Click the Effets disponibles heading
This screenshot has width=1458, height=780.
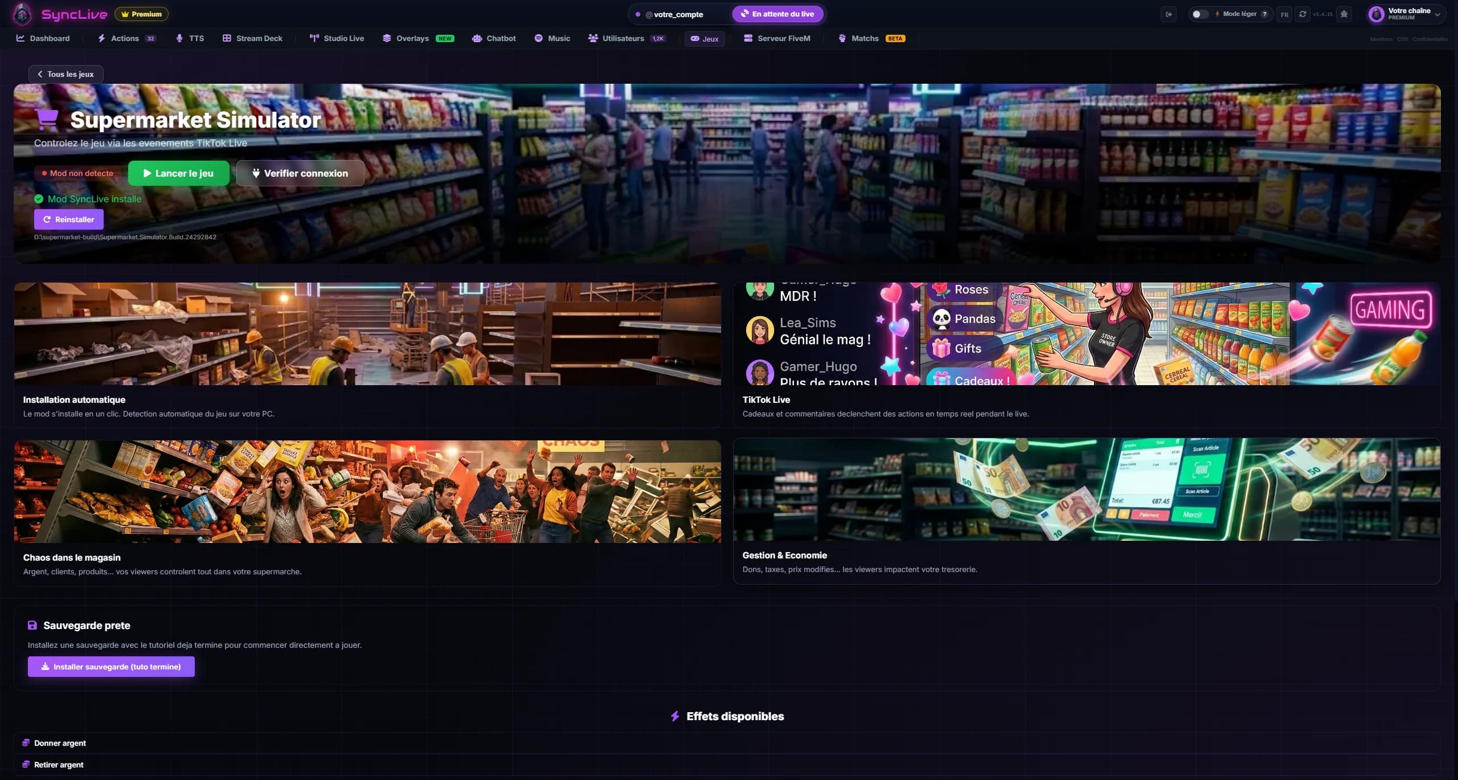tap(735, 716)
